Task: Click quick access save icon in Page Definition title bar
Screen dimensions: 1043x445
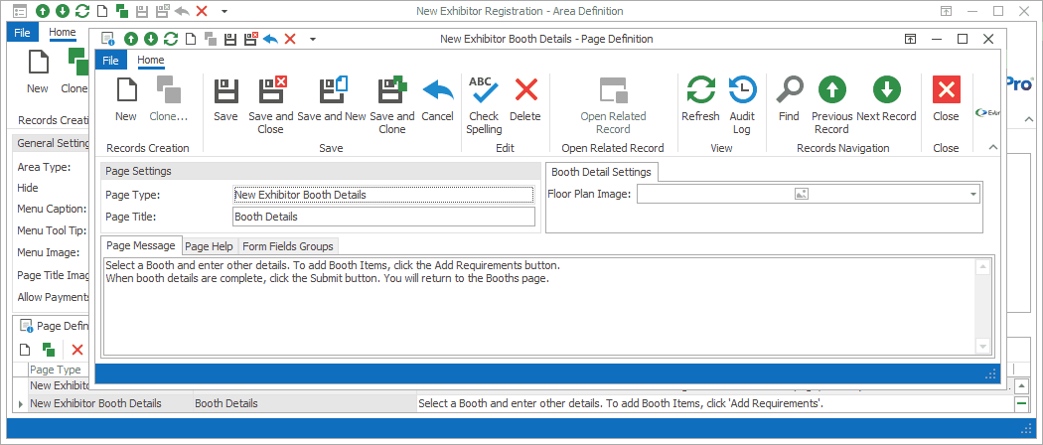Action: (x=230, y=40)
